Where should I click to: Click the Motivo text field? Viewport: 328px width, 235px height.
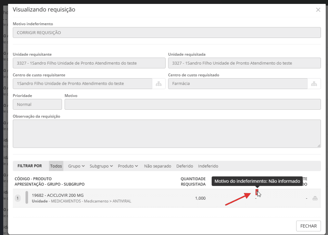pos(193,104)
